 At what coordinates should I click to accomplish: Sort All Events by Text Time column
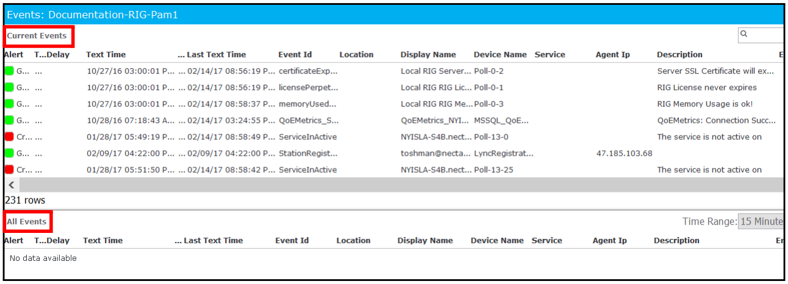[103, 241]
